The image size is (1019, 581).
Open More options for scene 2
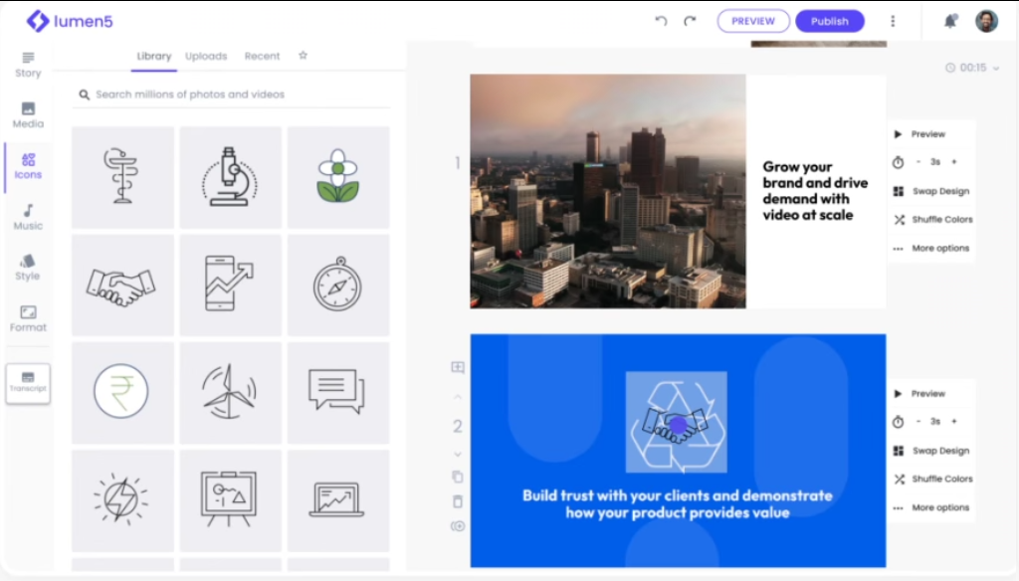point(931,507)
